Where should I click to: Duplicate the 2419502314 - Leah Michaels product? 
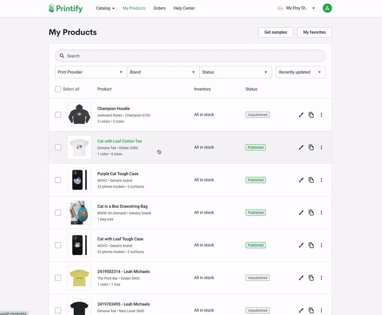311,278
